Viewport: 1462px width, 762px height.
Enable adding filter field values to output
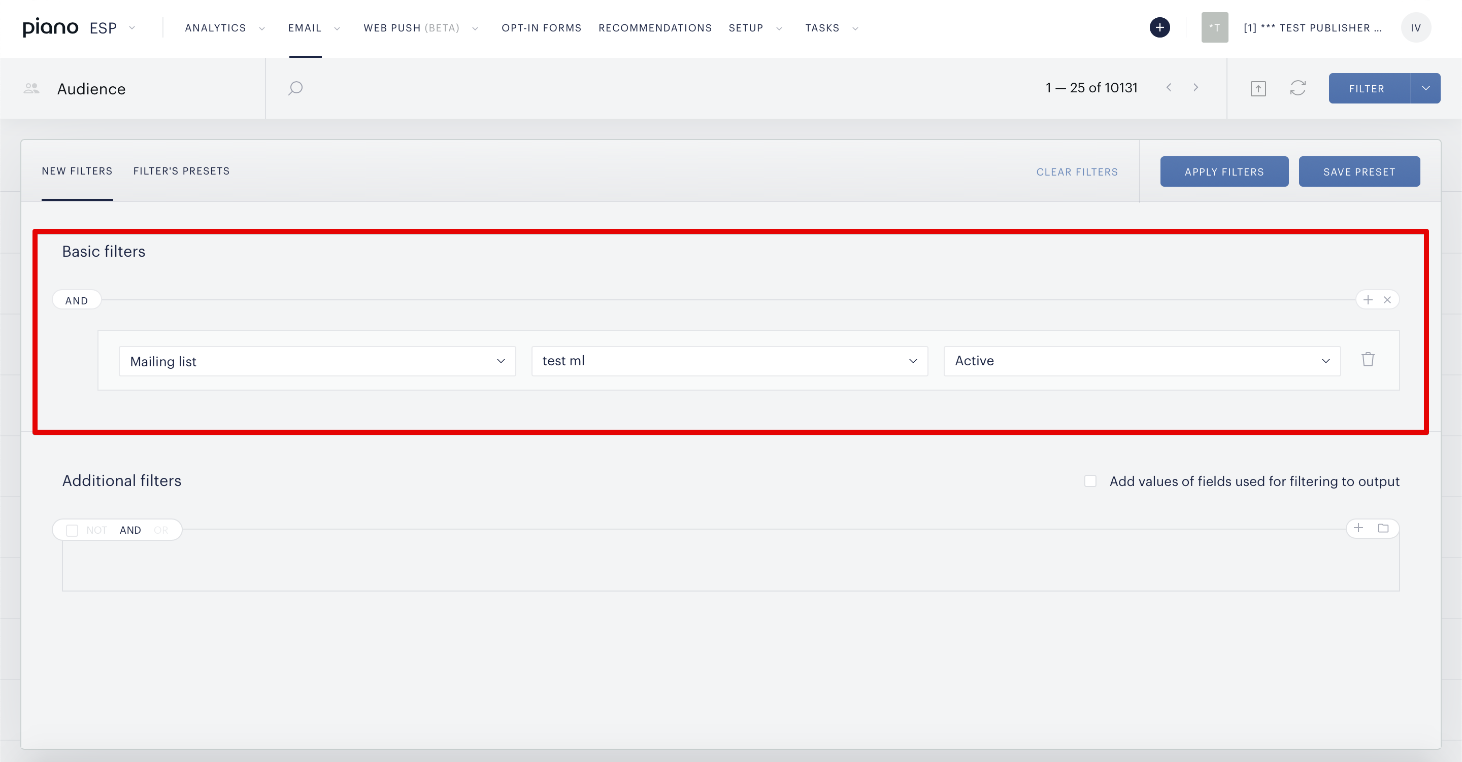click(1090, 481)
